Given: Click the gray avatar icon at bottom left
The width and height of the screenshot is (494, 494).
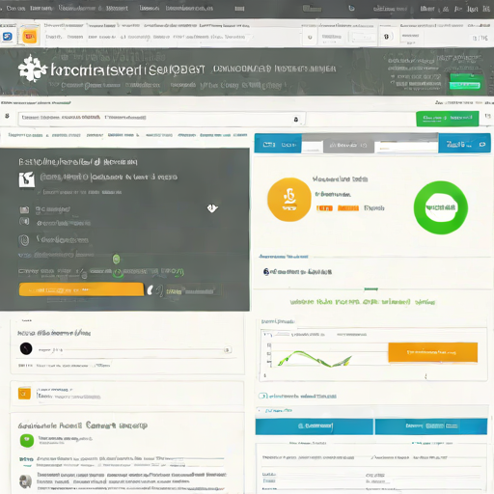Looking at the screenshot, I should [x=25, y=481].
